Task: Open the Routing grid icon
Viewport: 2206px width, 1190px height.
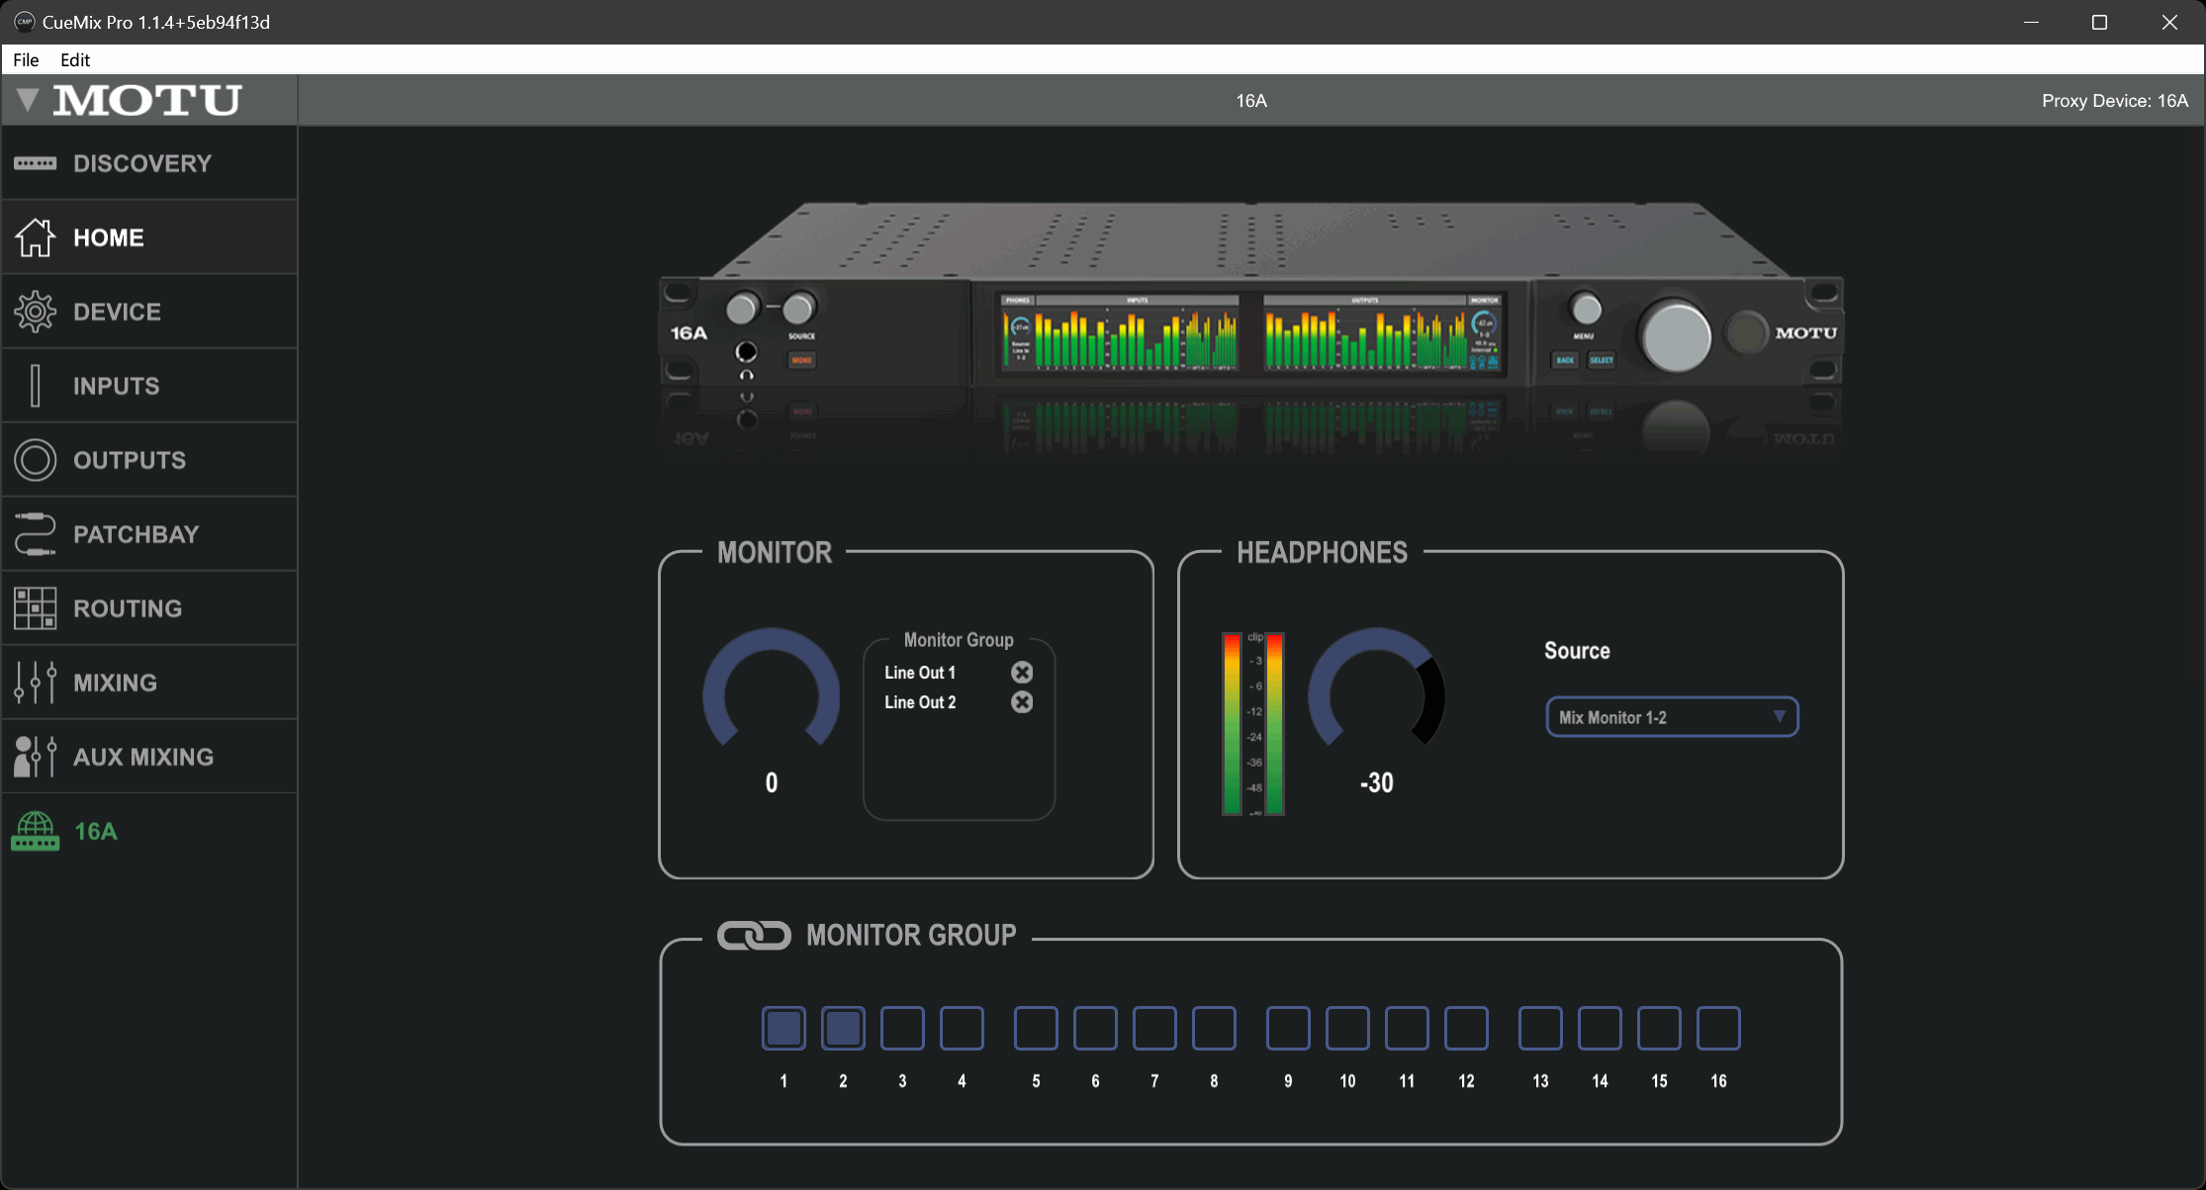Action: coord(36,608)
